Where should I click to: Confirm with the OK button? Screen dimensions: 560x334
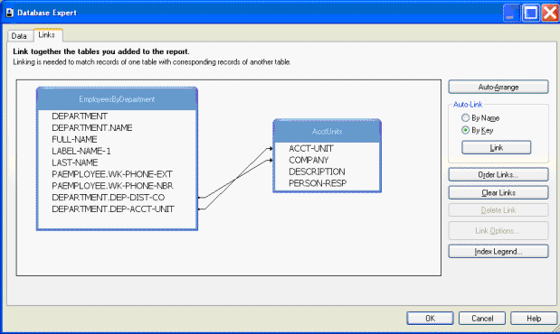point(430,319)
